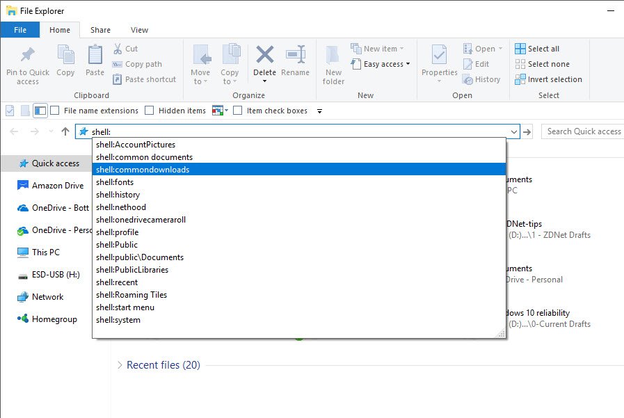Viewport: 624px width, 418px height.
Task: Click the Copy icon in Clipboard group
Action: point(65,54)
